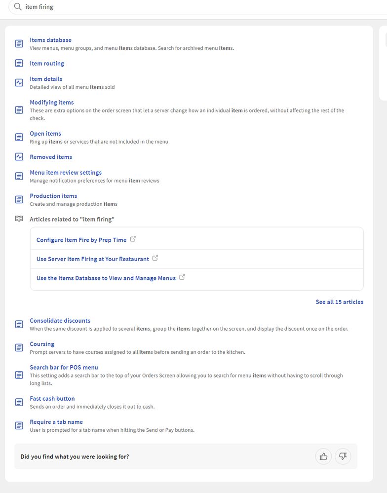The width and height of the screenshot is (387, 493).
Task: Open the Consolidate discounts setting
Action: 60,321
